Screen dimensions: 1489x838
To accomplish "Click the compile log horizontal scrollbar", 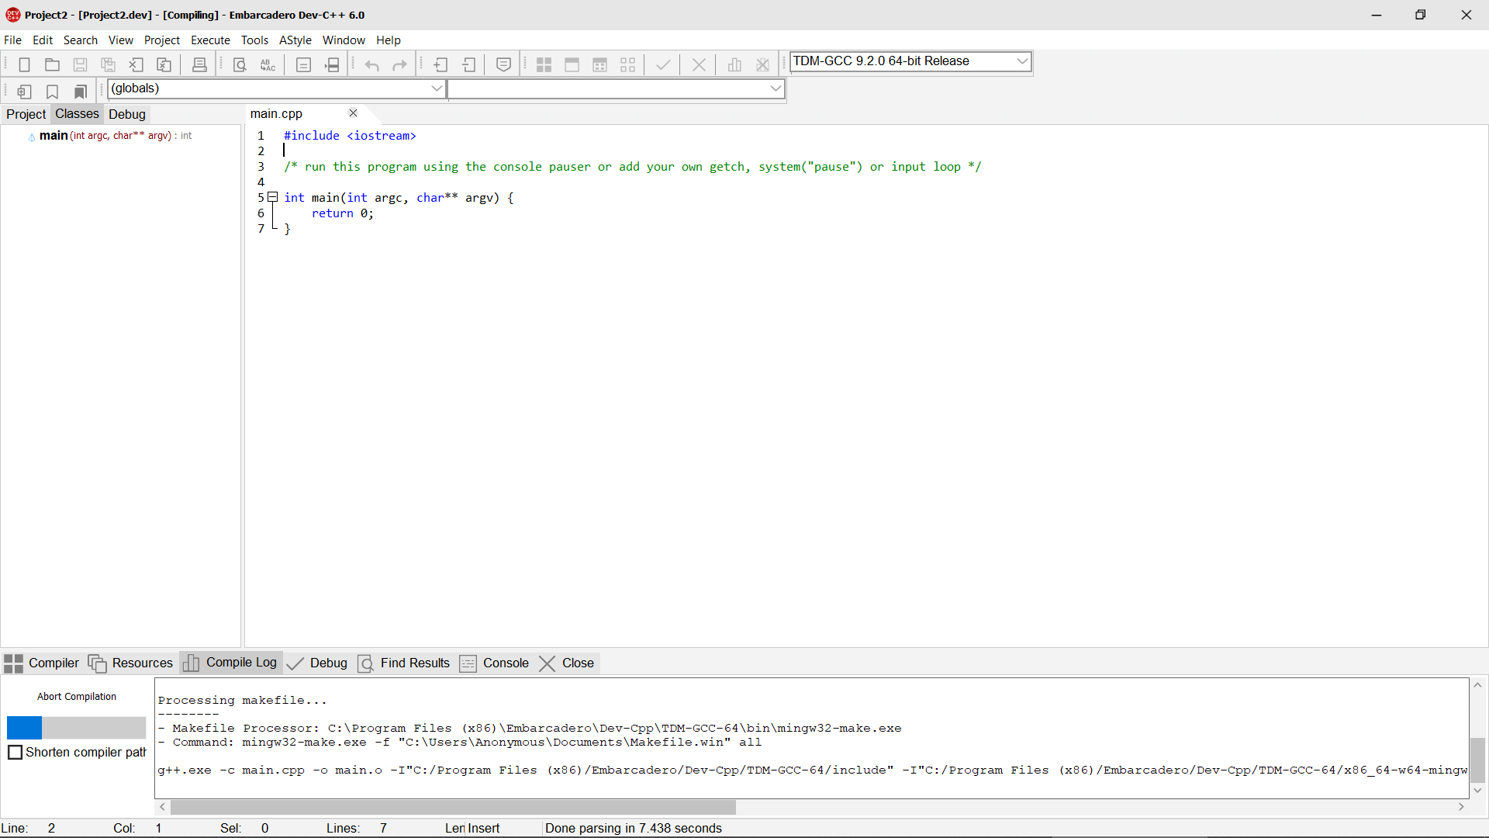I will point(453,808).
